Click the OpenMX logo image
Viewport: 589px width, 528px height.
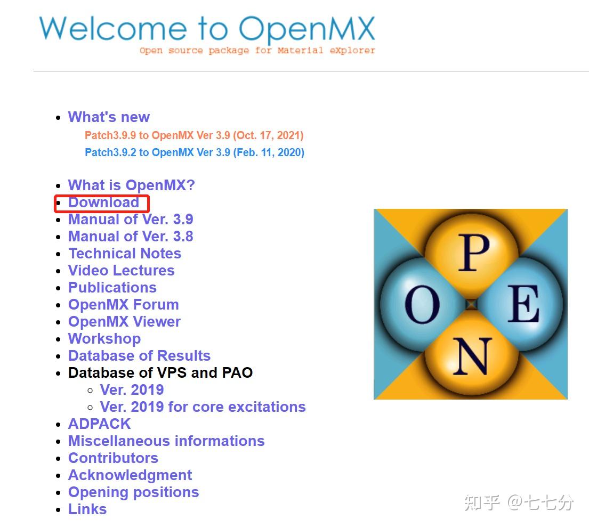[471, 304]
